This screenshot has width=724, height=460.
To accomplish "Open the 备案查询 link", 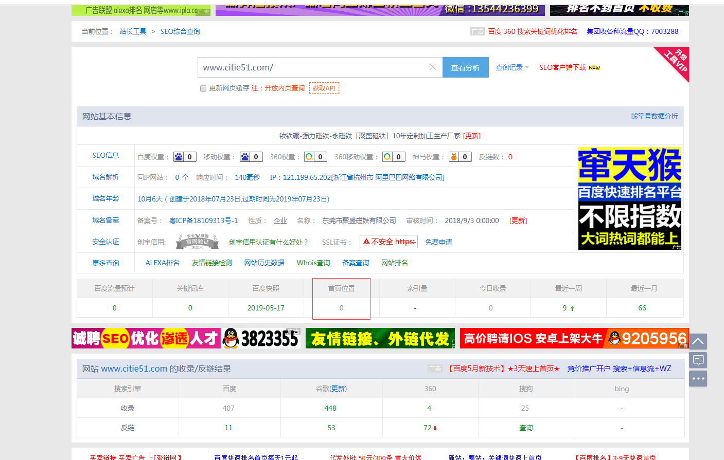I will pos(356,263).
